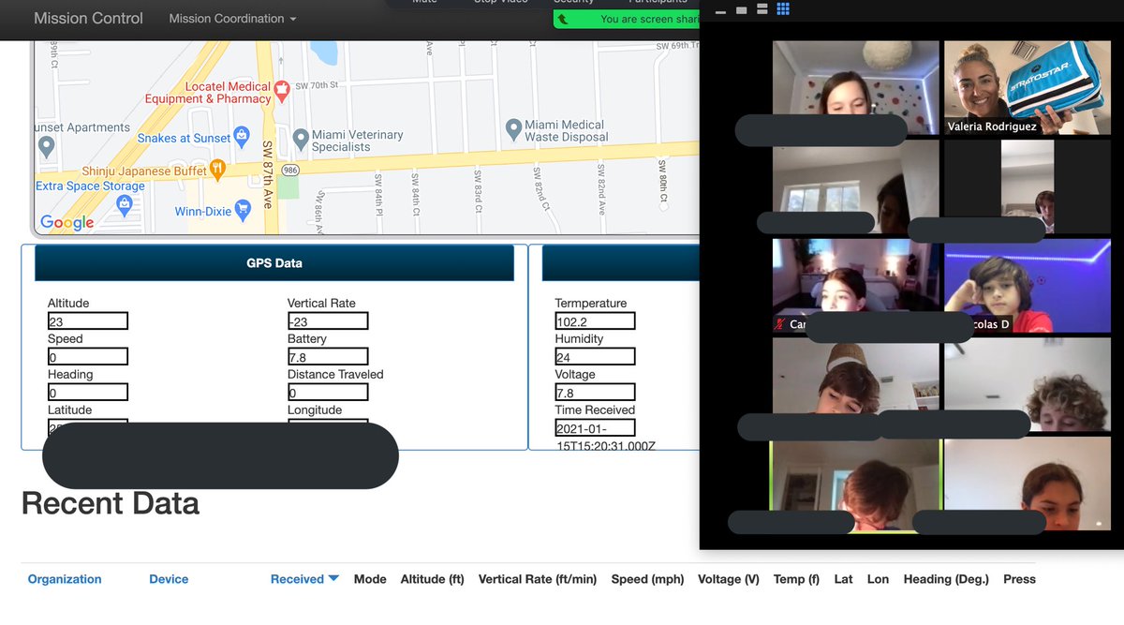Show stacked two-row thumbnail view icon
The height and width of the screenshot is (625, 1124).
(762, 9)
